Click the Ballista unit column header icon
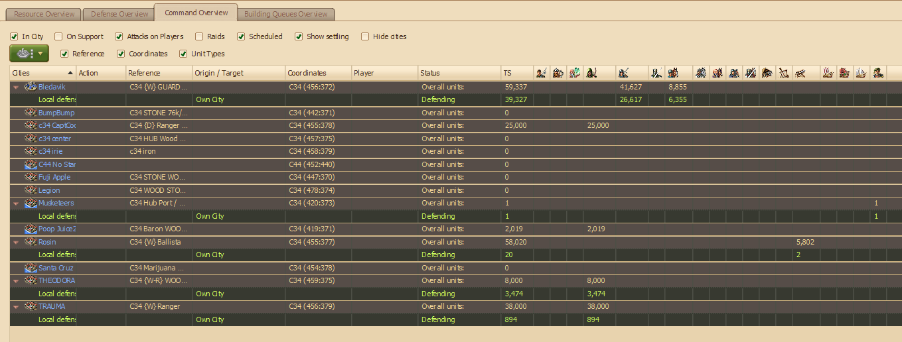902x342 pixels. [x=801, y=73]
